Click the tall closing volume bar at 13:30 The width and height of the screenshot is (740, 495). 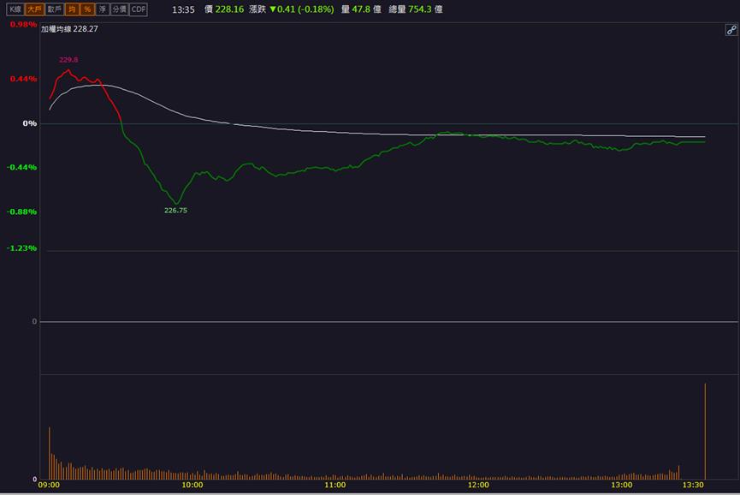pos(705,432)
